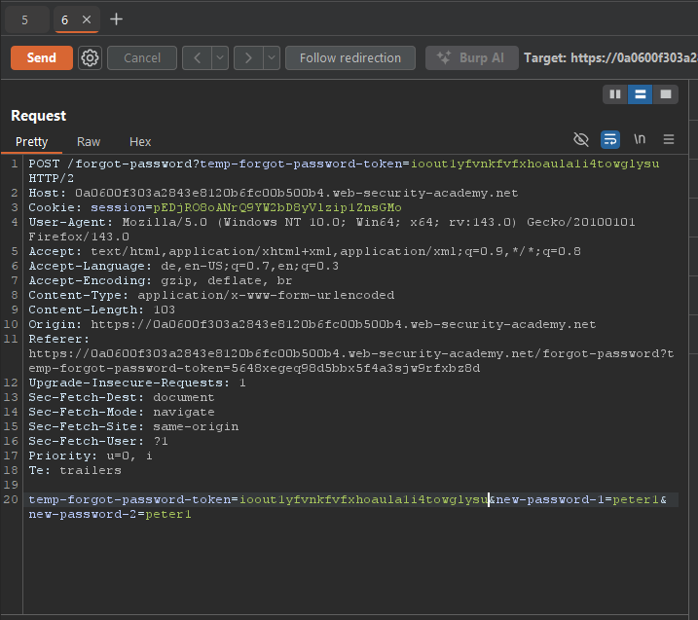This screenshot has width=698, height=620.
Task: Open Burp AI
Action: point(471,57)
